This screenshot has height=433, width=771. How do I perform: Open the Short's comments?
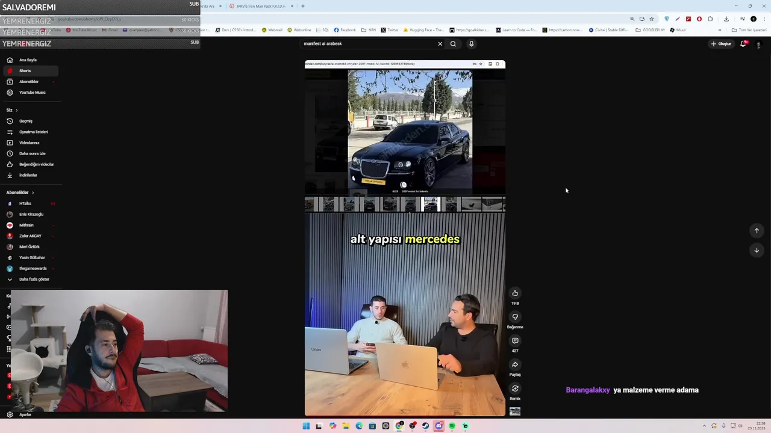515,340
